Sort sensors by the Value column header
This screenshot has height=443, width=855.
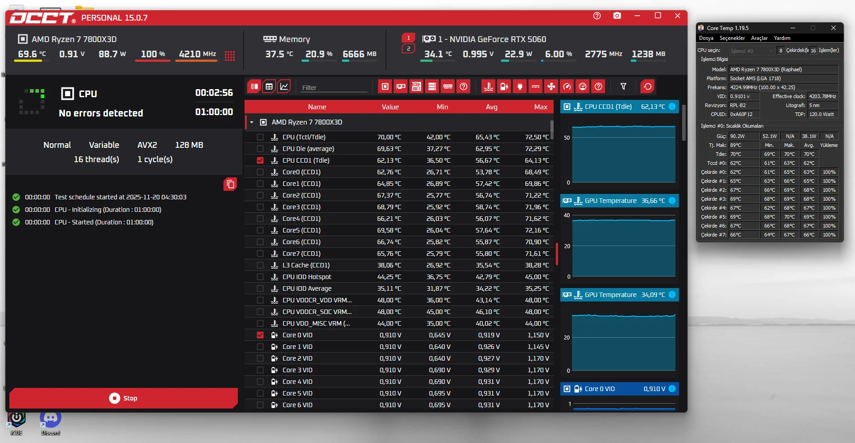390,107
